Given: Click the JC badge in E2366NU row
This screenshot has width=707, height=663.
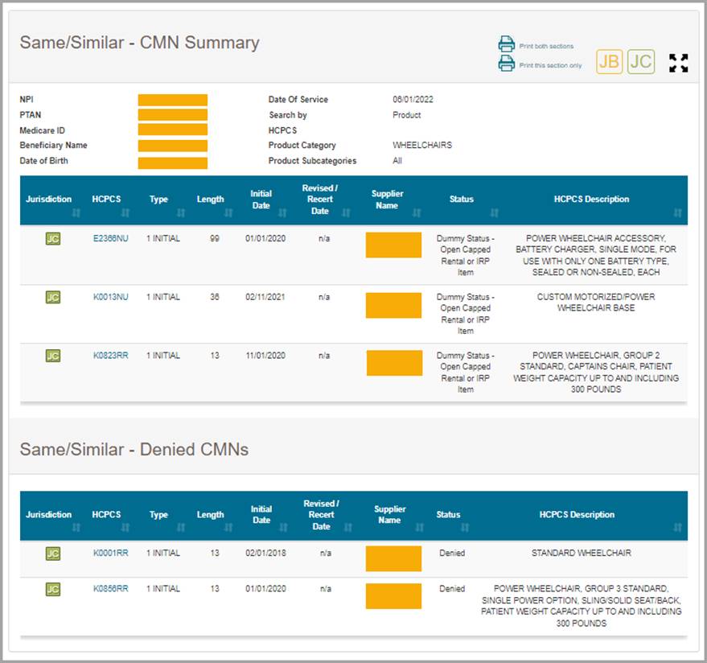Looking at the screenshot, I should 52,240.
